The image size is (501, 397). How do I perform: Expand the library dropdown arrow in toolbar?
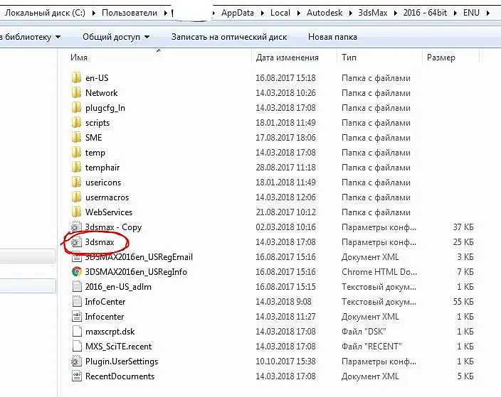click(58, 37)
